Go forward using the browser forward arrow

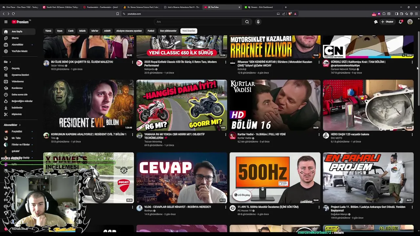click(x=8, y=14)
